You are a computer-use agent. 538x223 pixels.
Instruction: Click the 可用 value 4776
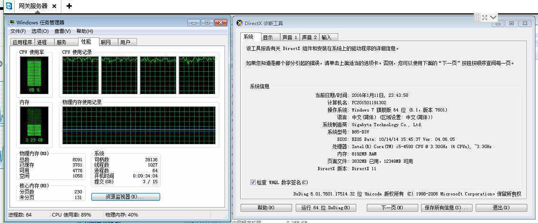point(78,170)
